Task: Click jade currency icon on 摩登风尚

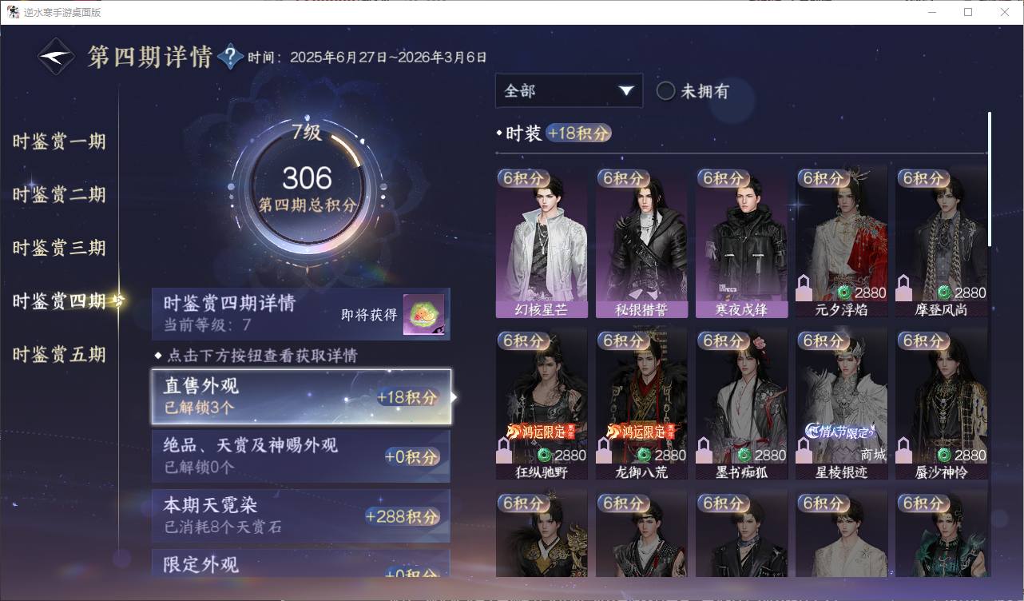Action: pos(944,293)
